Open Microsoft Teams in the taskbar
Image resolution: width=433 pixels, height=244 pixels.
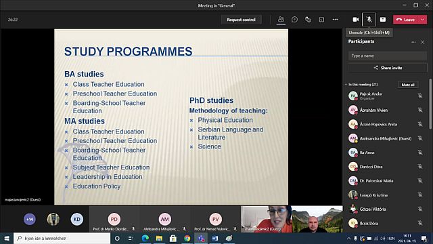click(201, 238)
